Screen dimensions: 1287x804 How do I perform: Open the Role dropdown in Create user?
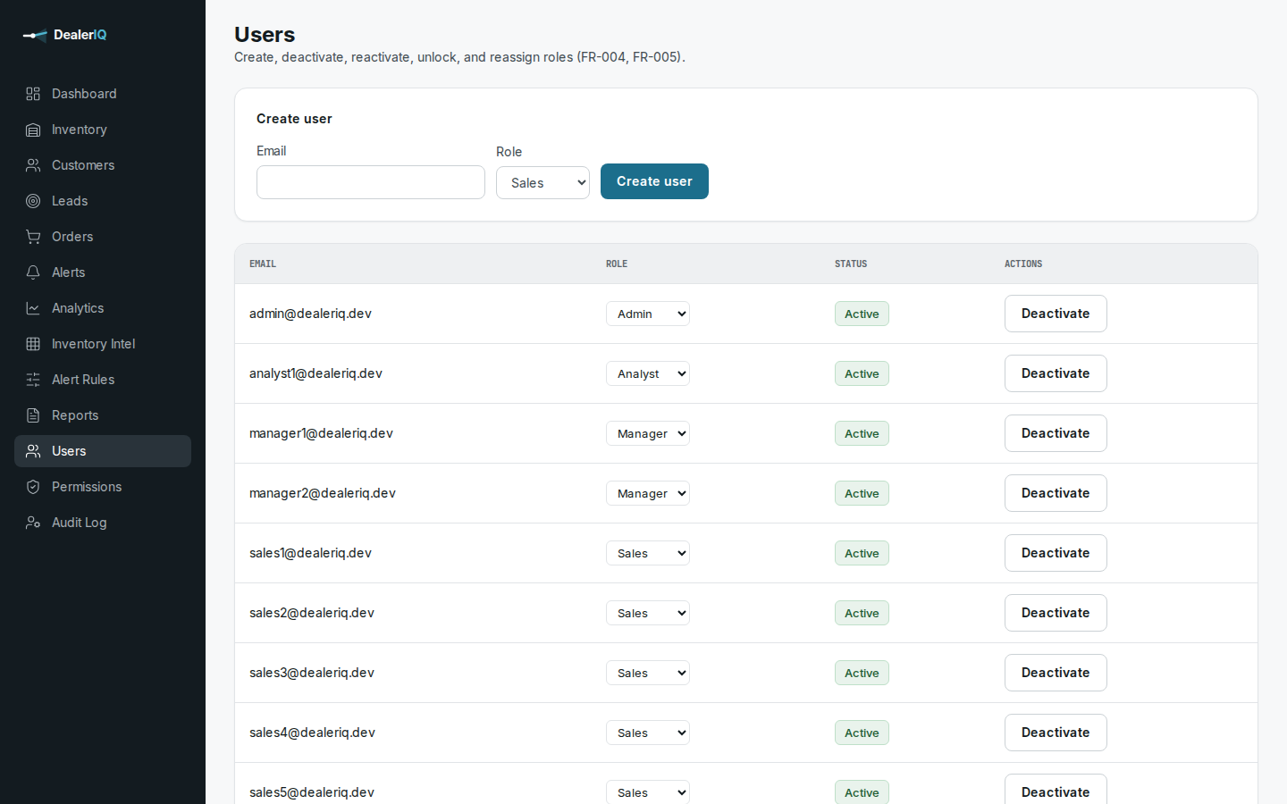click(x=543, y=183)
